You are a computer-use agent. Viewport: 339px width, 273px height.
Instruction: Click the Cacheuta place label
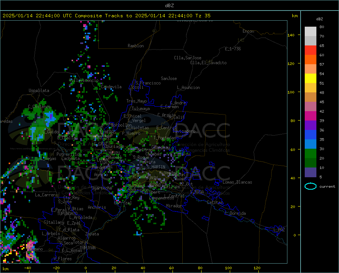point(70,158)
